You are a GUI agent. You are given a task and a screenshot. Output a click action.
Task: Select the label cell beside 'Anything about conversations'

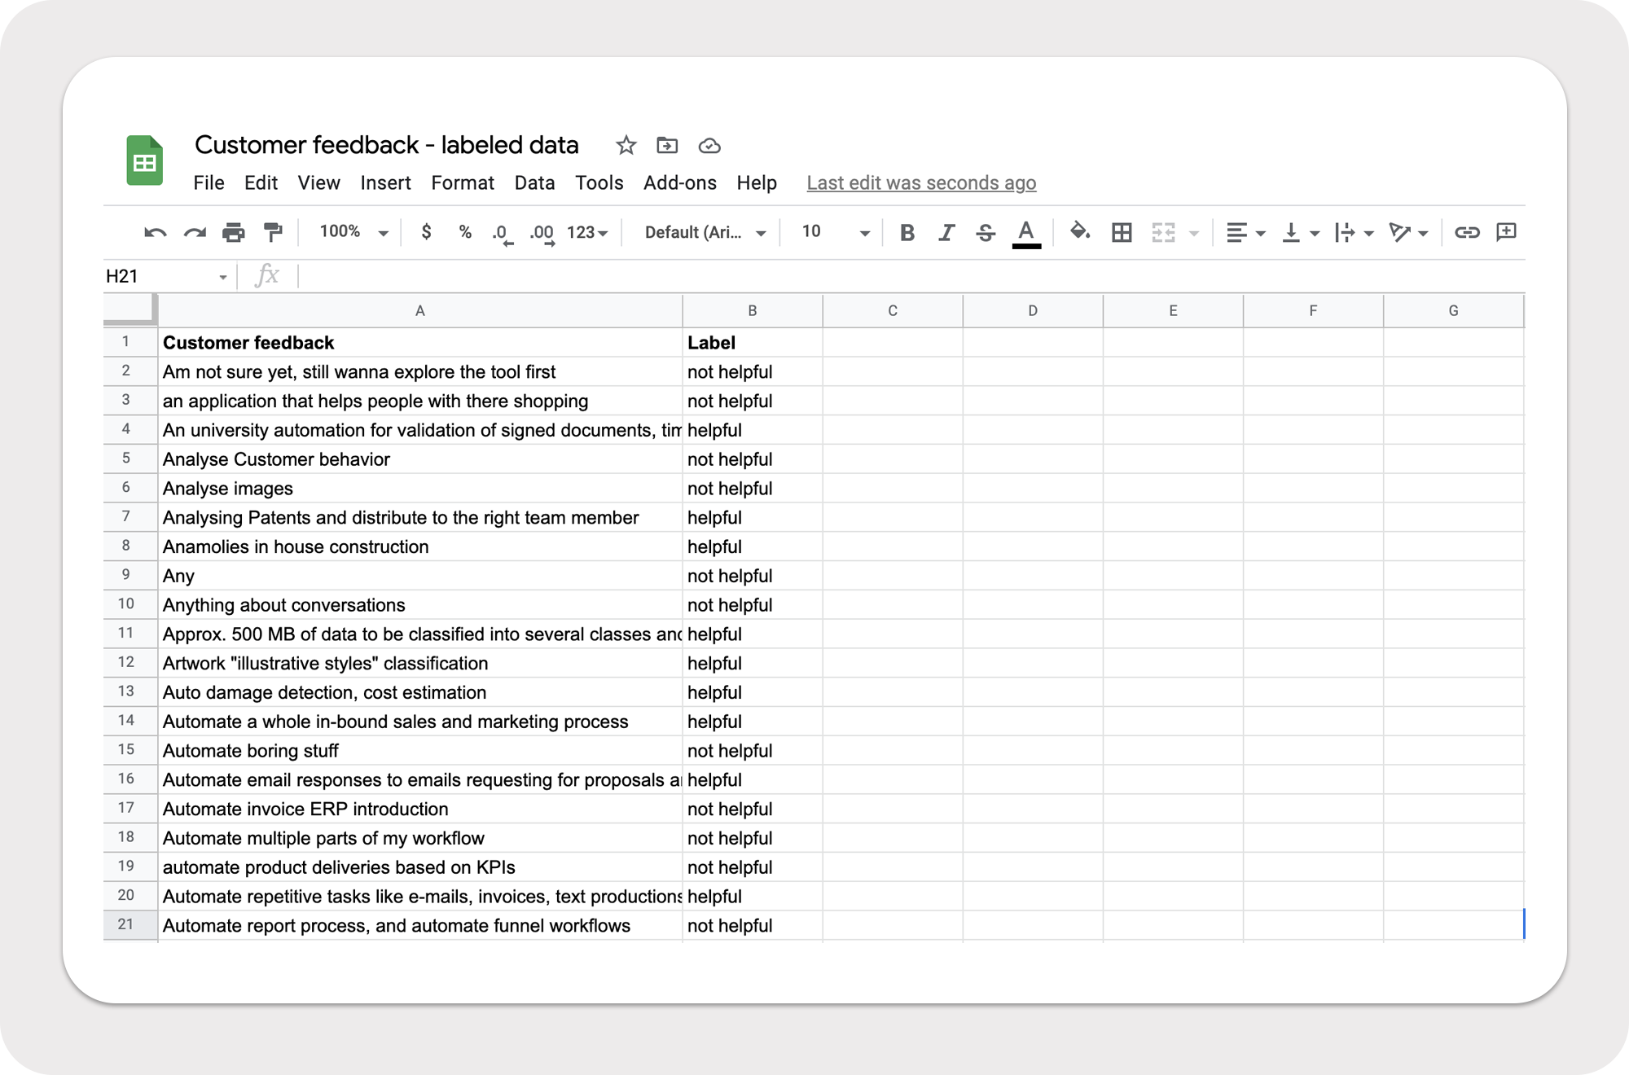tap(753, 605)
